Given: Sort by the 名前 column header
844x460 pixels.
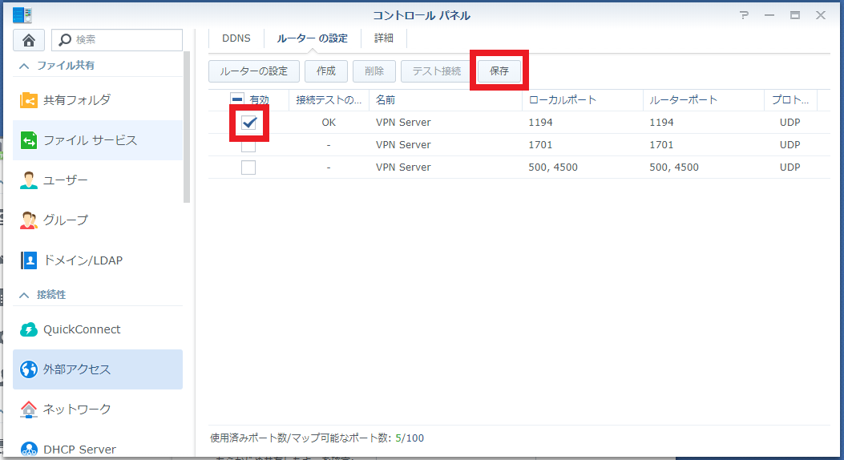Looking at the screenshot, I should (x=445, y=100).
